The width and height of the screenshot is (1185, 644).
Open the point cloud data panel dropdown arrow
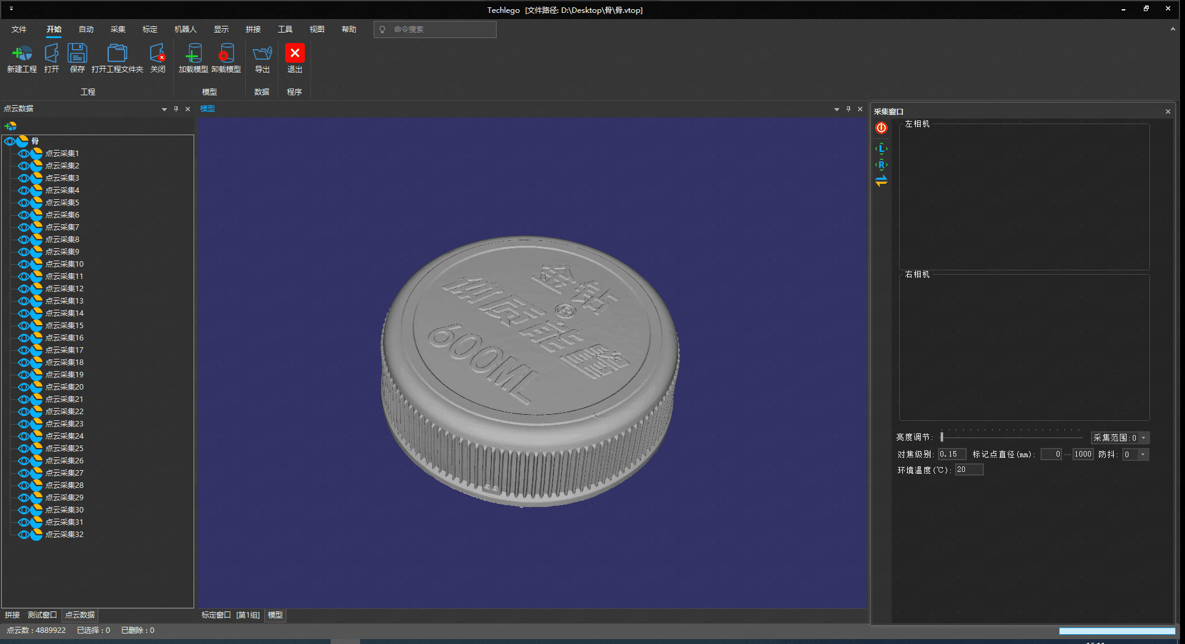[164, 109]
